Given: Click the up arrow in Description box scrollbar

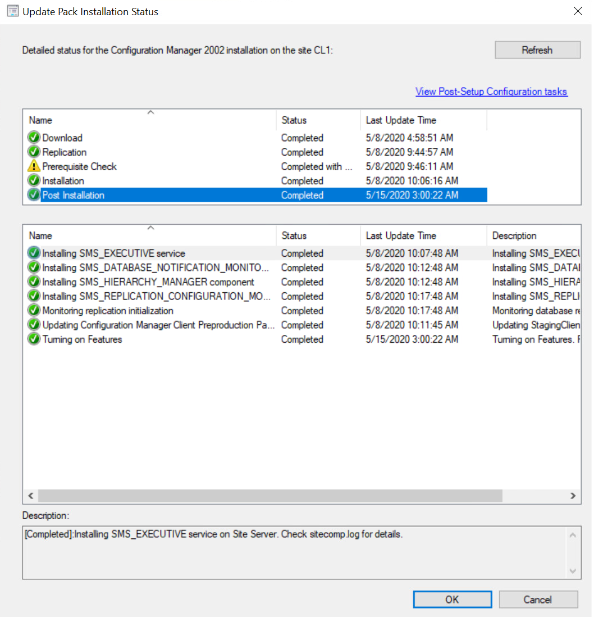Looking at the screenshot, I should pyautogui.click(x=573, y=535).
